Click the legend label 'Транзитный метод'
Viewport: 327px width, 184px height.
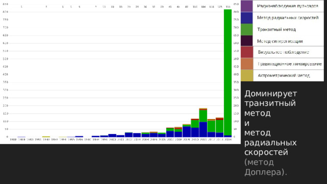pos(276,30)
